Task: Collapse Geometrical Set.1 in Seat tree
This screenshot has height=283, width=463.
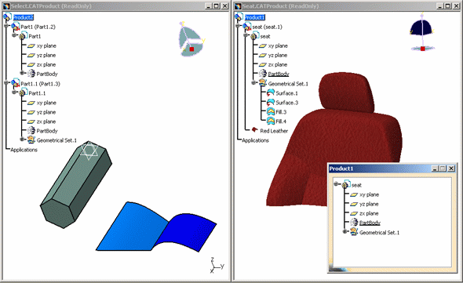Action: 253,82
